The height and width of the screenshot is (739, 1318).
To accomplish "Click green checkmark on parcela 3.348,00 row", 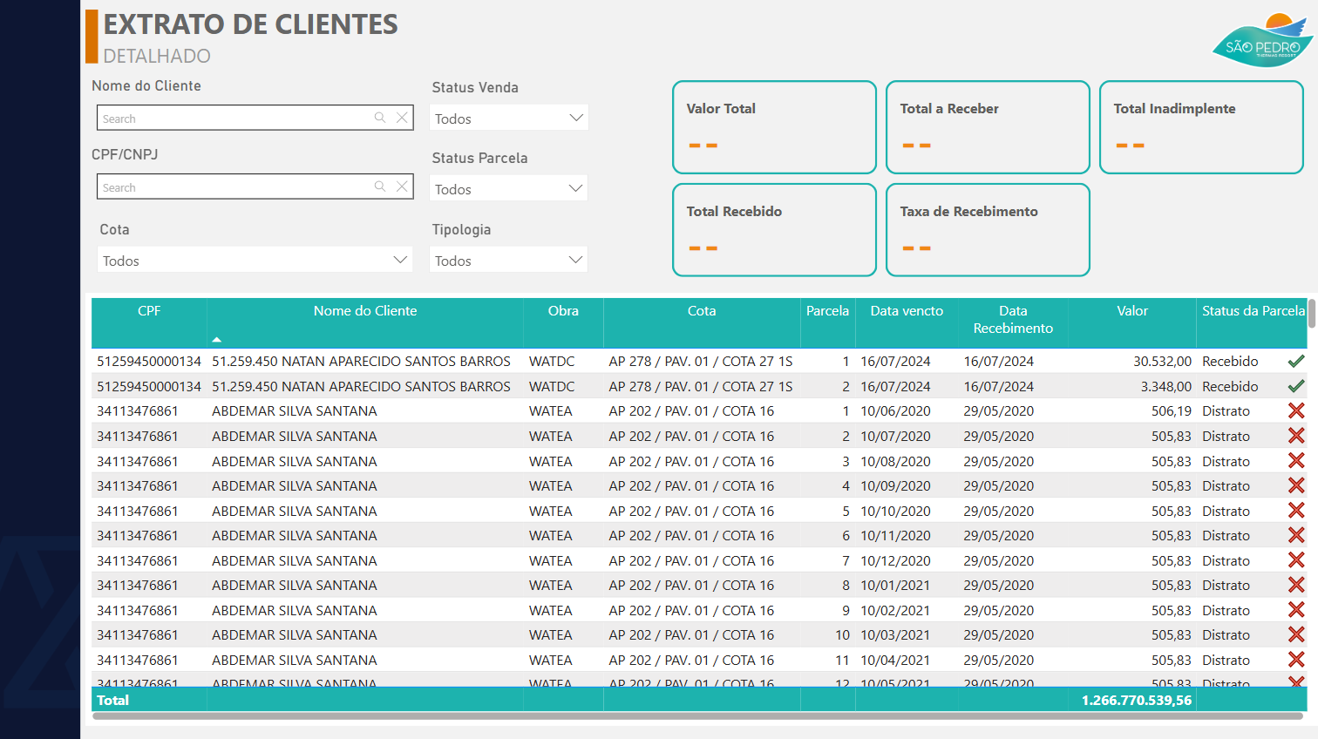I will click(x=1296, y=386).
